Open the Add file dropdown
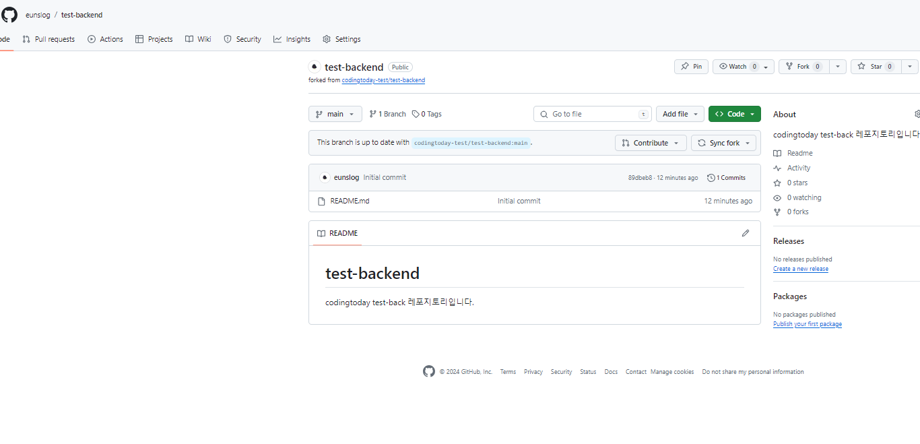 [x=680, y=114]
